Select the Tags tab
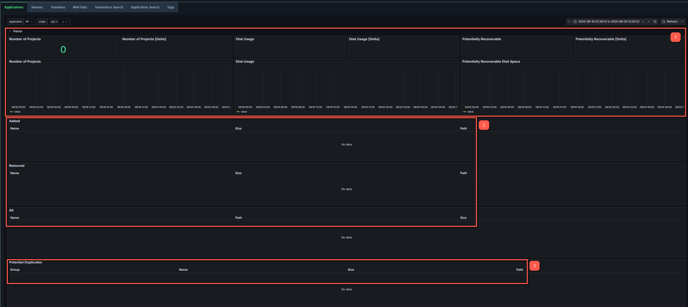The width and height of the screenshot is (688, 307). (170, 7)
